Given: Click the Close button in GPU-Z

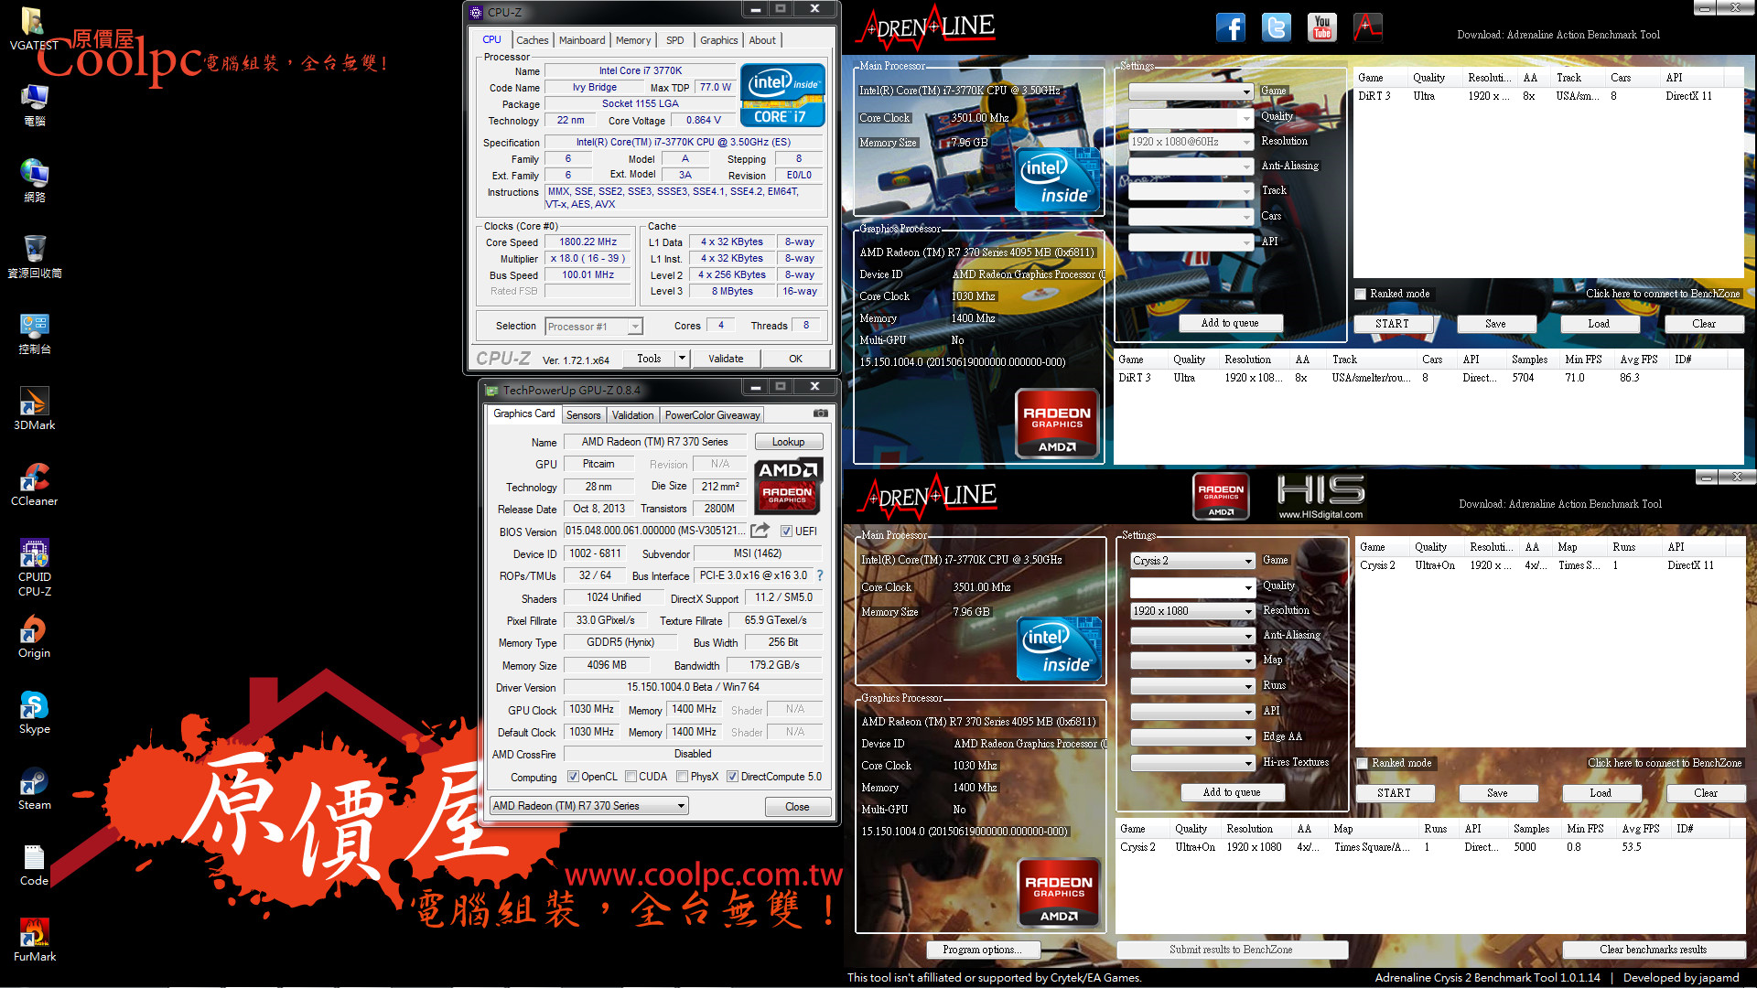Looking at the screenshot, I should tap(797, 807).
